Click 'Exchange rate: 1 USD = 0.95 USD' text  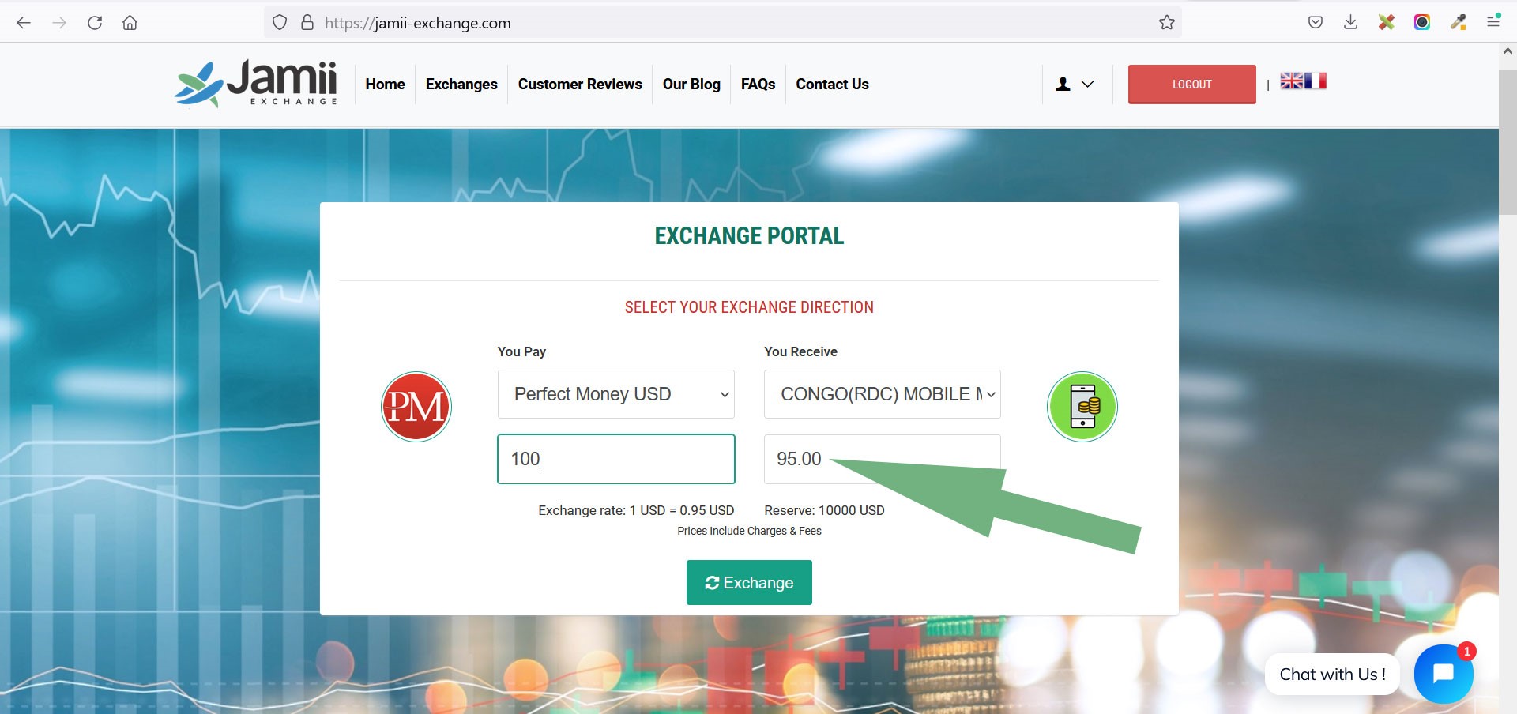636,510
